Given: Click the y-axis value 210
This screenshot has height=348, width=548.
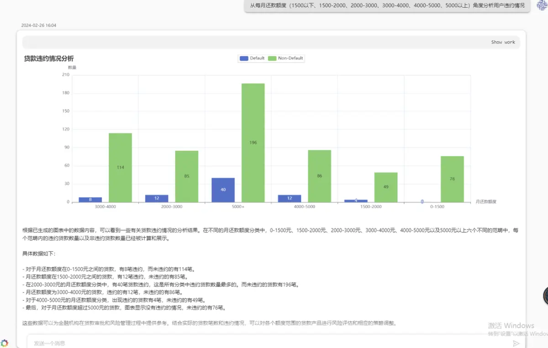Looking at the screenshot, I should [x=66, y=75].
